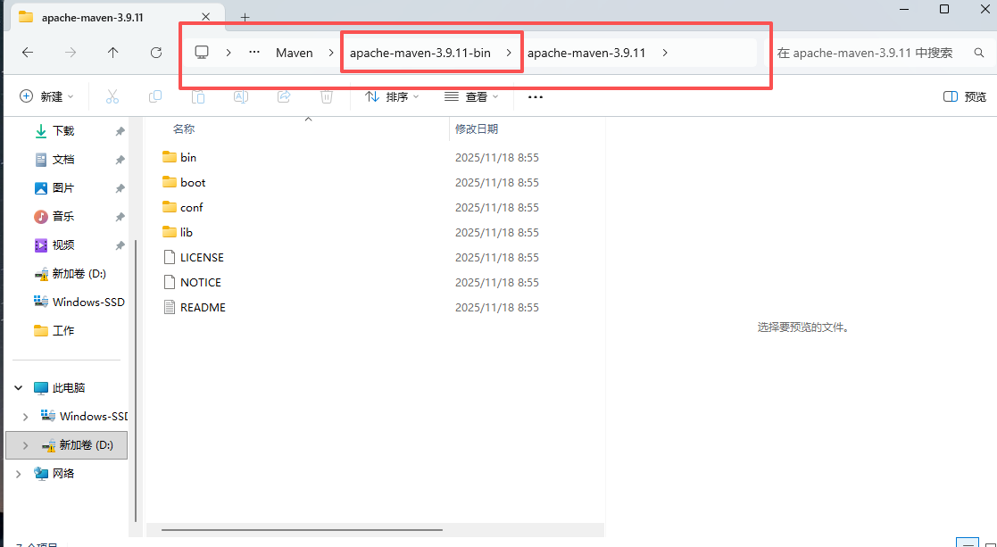Viewport: 997px width, 547px height.
Task: Click the Up one level arrow
Action: (x=112, y=53)
